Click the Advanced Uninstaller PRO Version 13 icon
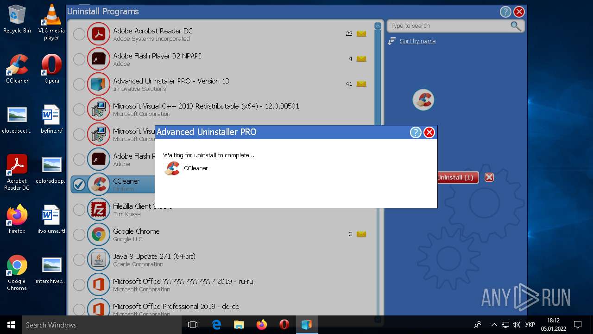Viewport: 593px width, 334px height. pos(98,84)
